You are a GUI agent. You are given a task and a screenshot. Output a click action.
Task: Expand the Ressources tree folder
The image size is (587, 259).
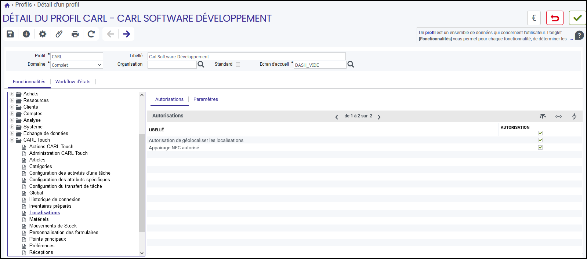pyautogui.click(x=12, y=101)
